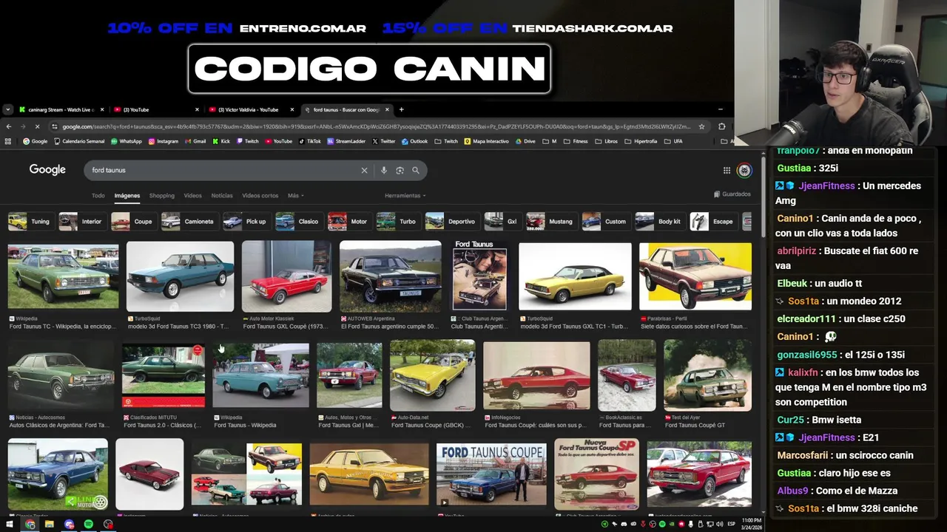The width and height of the screenshot is (947, 532).
Task: Open a new browser tab
Action: [x=401, y=109]
